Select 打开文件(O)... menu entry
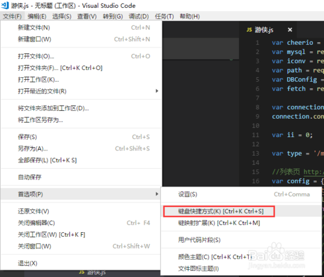324x277 pixels. tap(81, 56)
